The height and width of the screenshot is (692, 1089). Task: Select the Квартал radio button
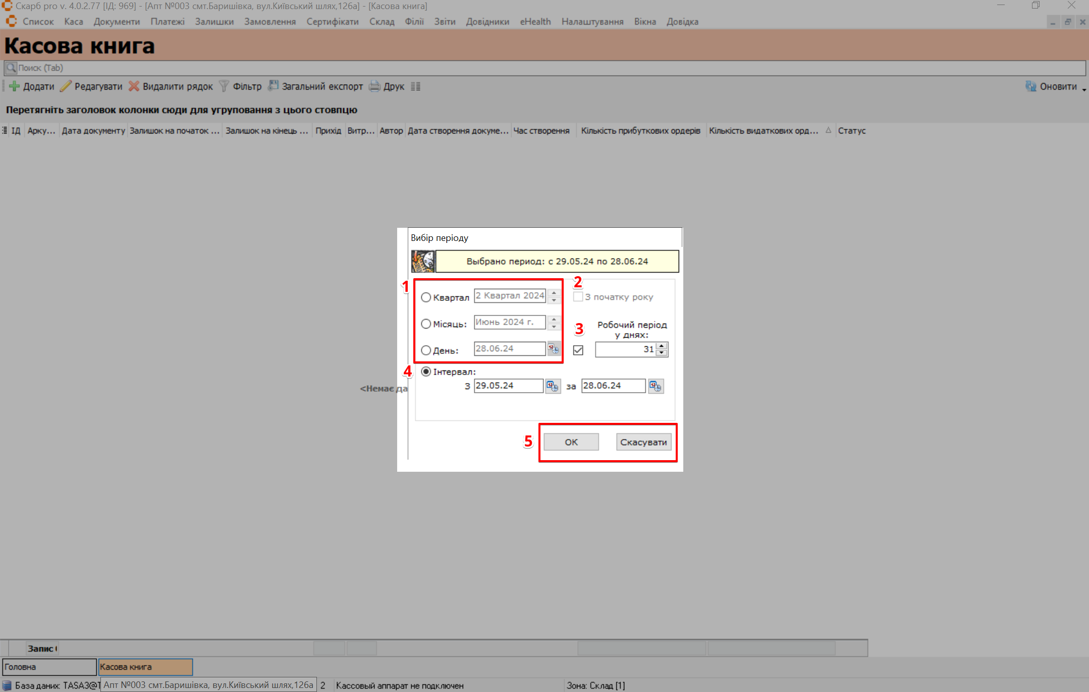pos(426,297)
